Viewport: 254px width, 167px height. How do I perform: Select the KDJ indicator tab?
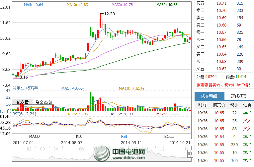coord(79,136)
